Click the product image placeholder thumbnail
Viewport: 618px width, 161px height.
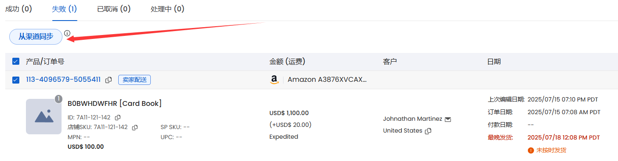coord(44,116)
